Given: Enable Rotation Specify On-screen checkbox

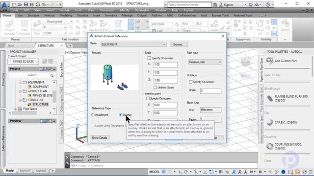Looking at the screenshot, I should point(191,82).
